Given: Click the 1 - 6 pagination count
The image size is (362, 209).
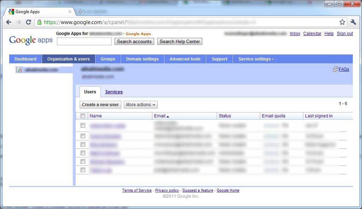Looking at the screenshot, I should pos(343,104).
